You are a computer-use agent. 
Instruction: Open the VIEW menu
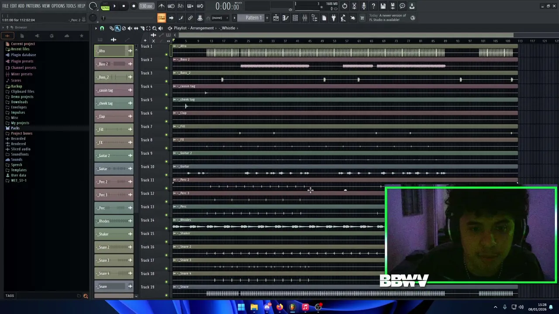click(46, 6)
